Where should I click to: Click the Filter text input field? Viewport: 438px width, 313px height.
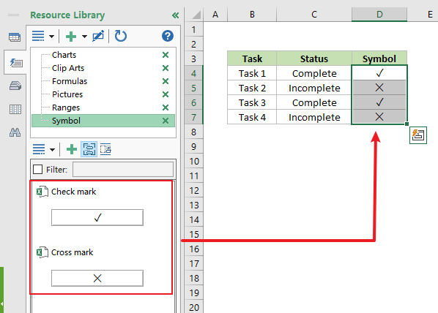point(123,170)
